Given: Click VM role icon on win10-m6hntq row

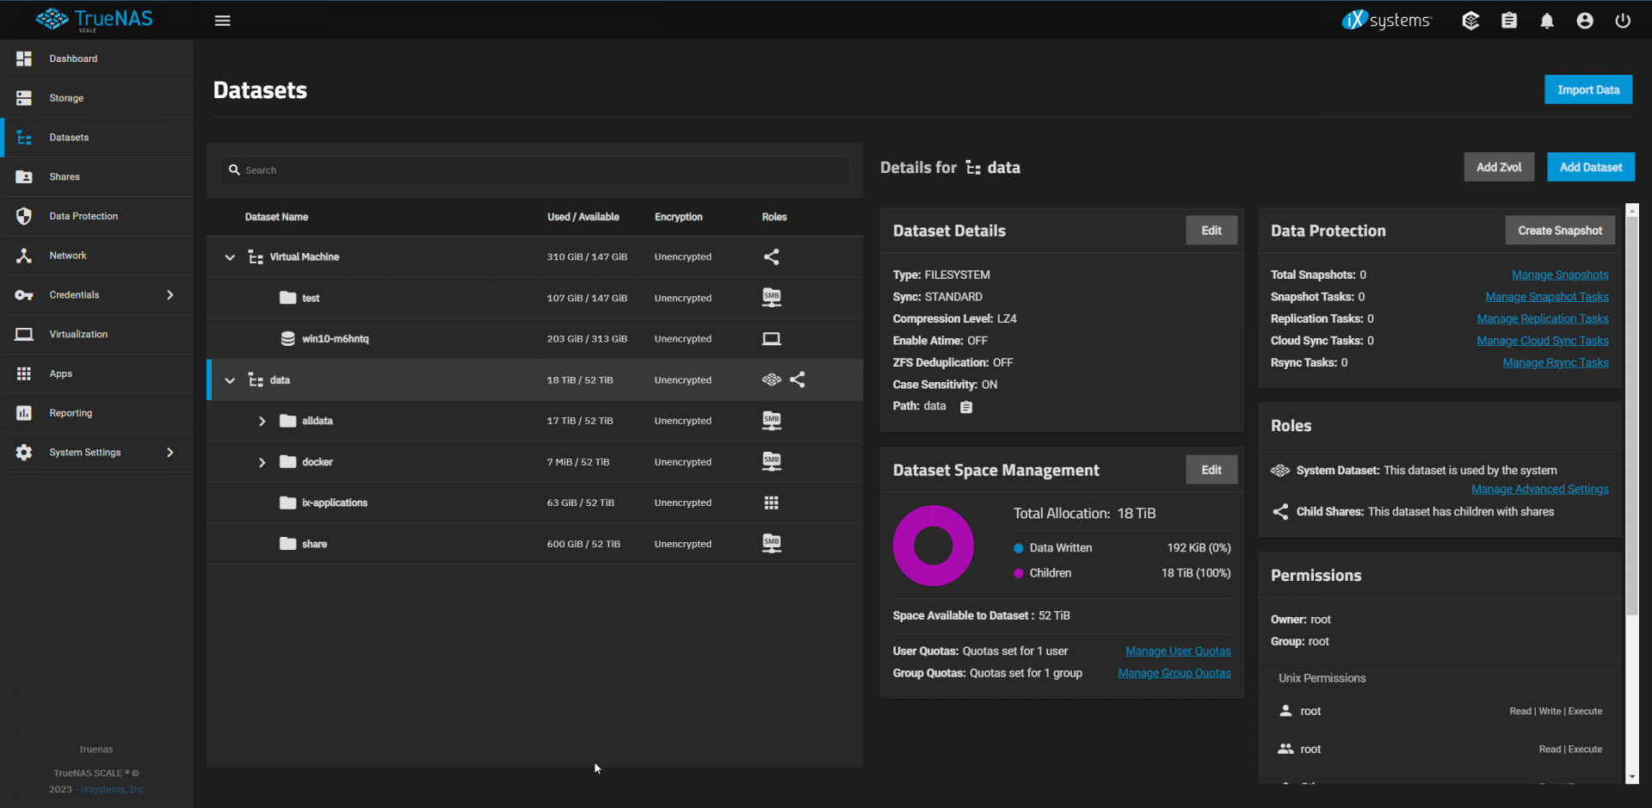Looking at the screenshot, I should [772, 339].
